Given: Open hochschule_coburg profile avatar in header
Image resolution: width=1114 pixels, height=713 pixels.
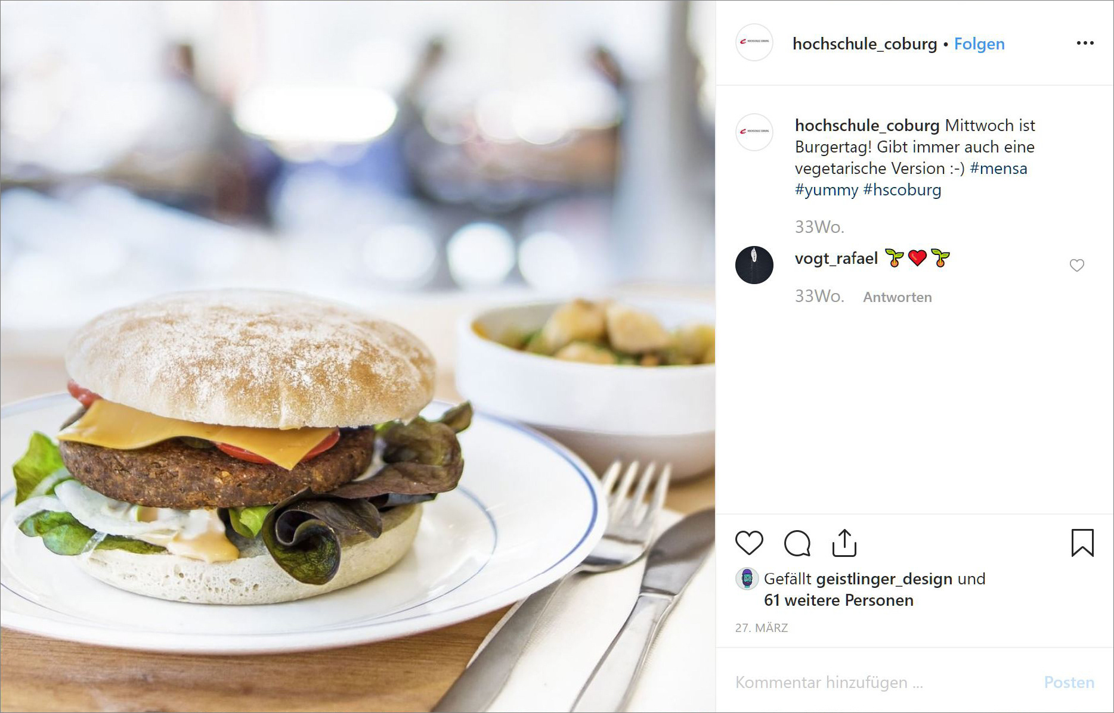Looking at the screenshot, I should 754,42.
